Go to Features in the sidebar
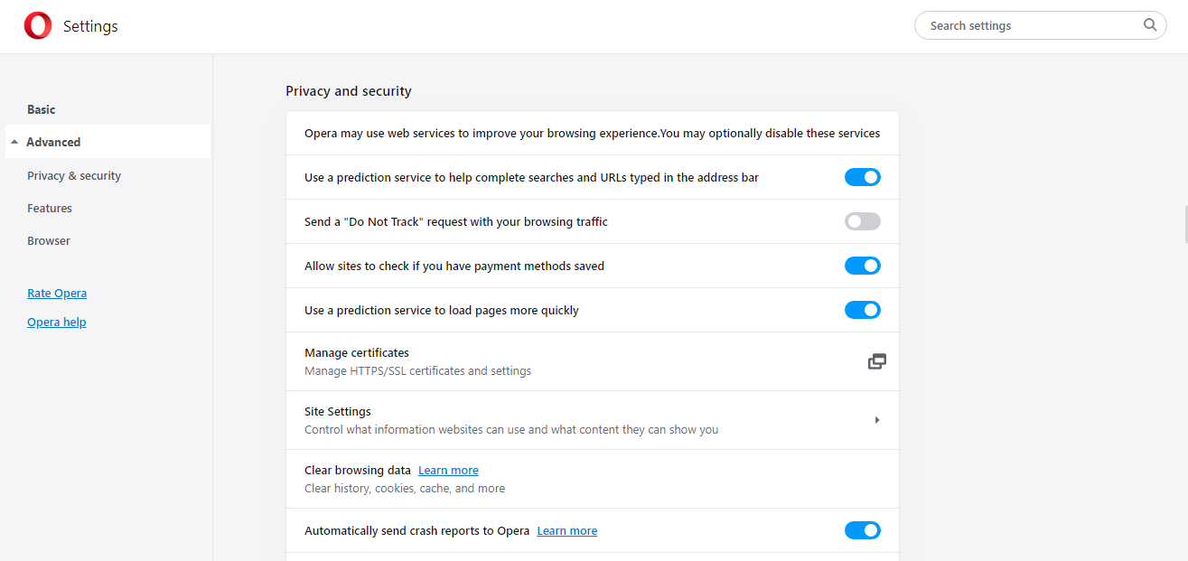1188x561 pixels. (50, 209)
